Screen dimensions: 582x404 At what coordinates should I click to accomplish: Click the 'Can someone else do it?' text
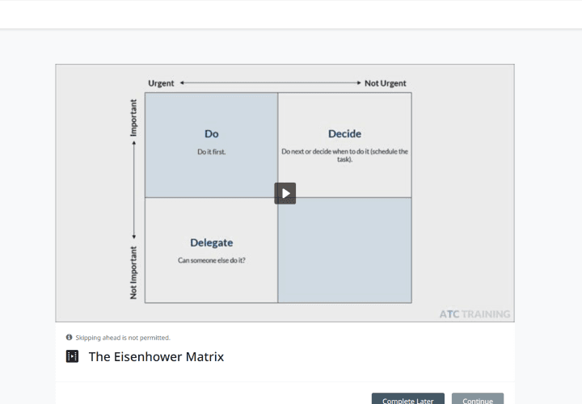tap(211, 260)
